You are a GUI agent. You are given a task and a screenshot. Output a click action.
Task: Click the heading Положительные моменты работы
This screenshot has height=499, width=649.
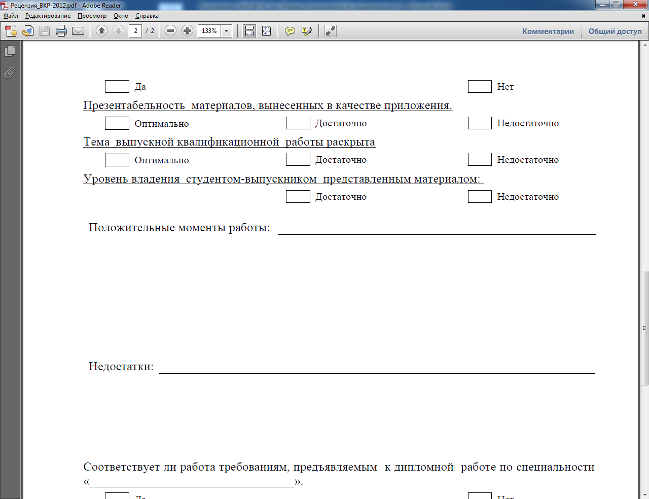tap(179, 228)
